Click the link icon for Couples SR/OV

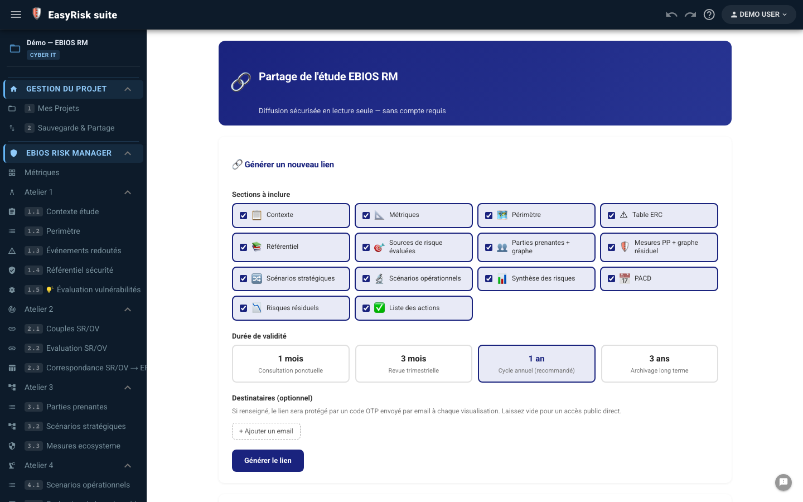point(12,329)
